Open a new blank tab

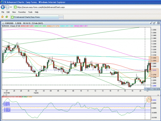coord(61,17)
